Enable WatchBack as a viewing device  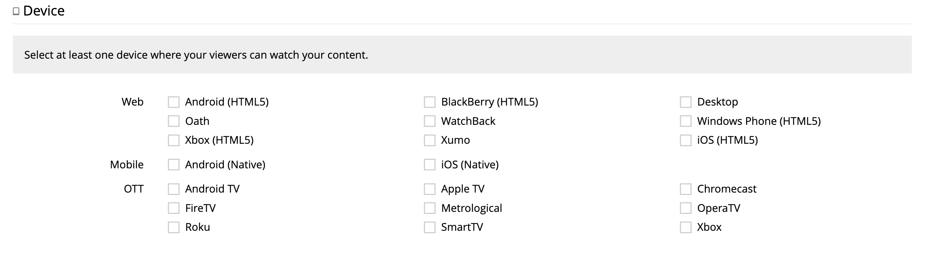(x=430, y=121)
